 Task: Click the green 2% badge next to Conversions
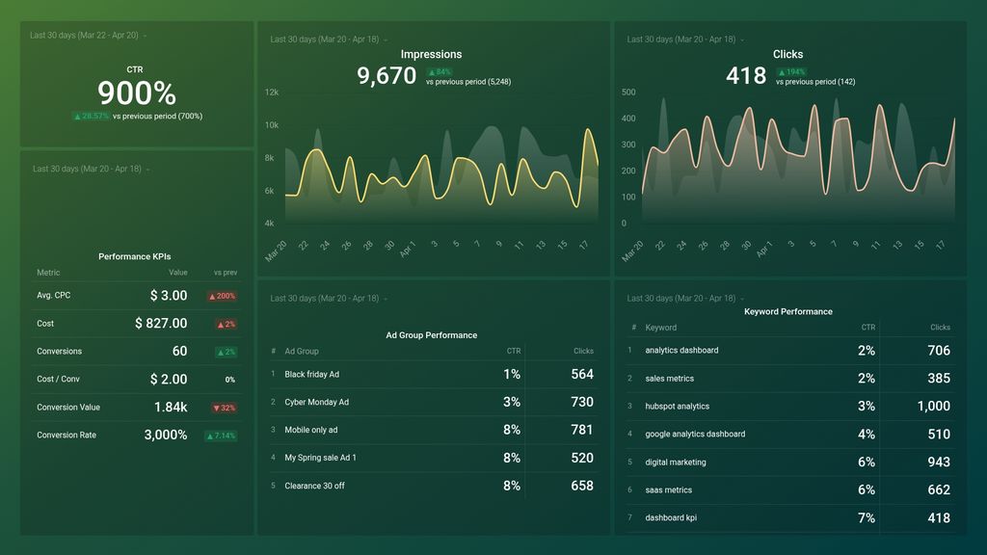pyautogui.click(x=227, y=352)
